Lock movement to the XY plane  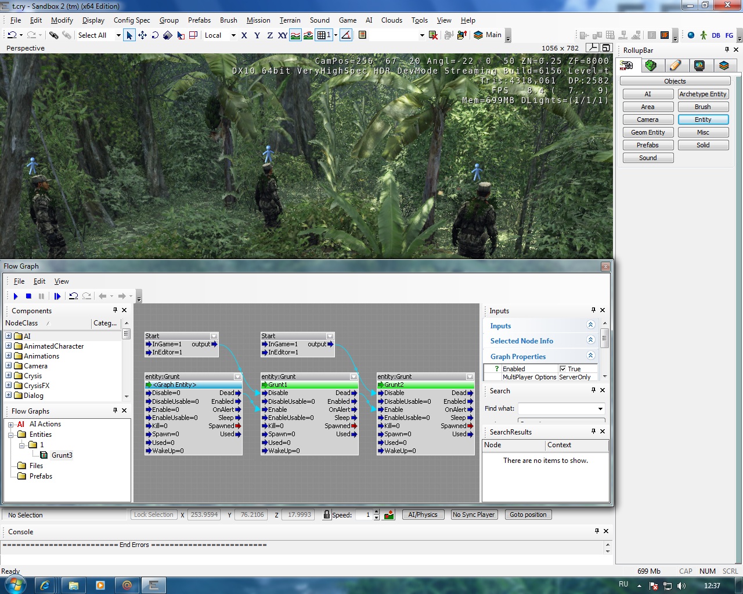coord(282,35)
